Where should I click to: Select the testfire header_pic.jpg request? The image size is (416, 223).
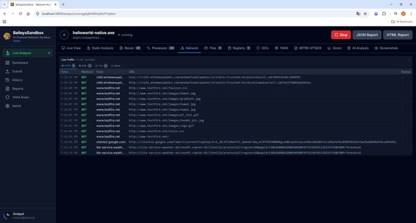(x=235, y=120)
